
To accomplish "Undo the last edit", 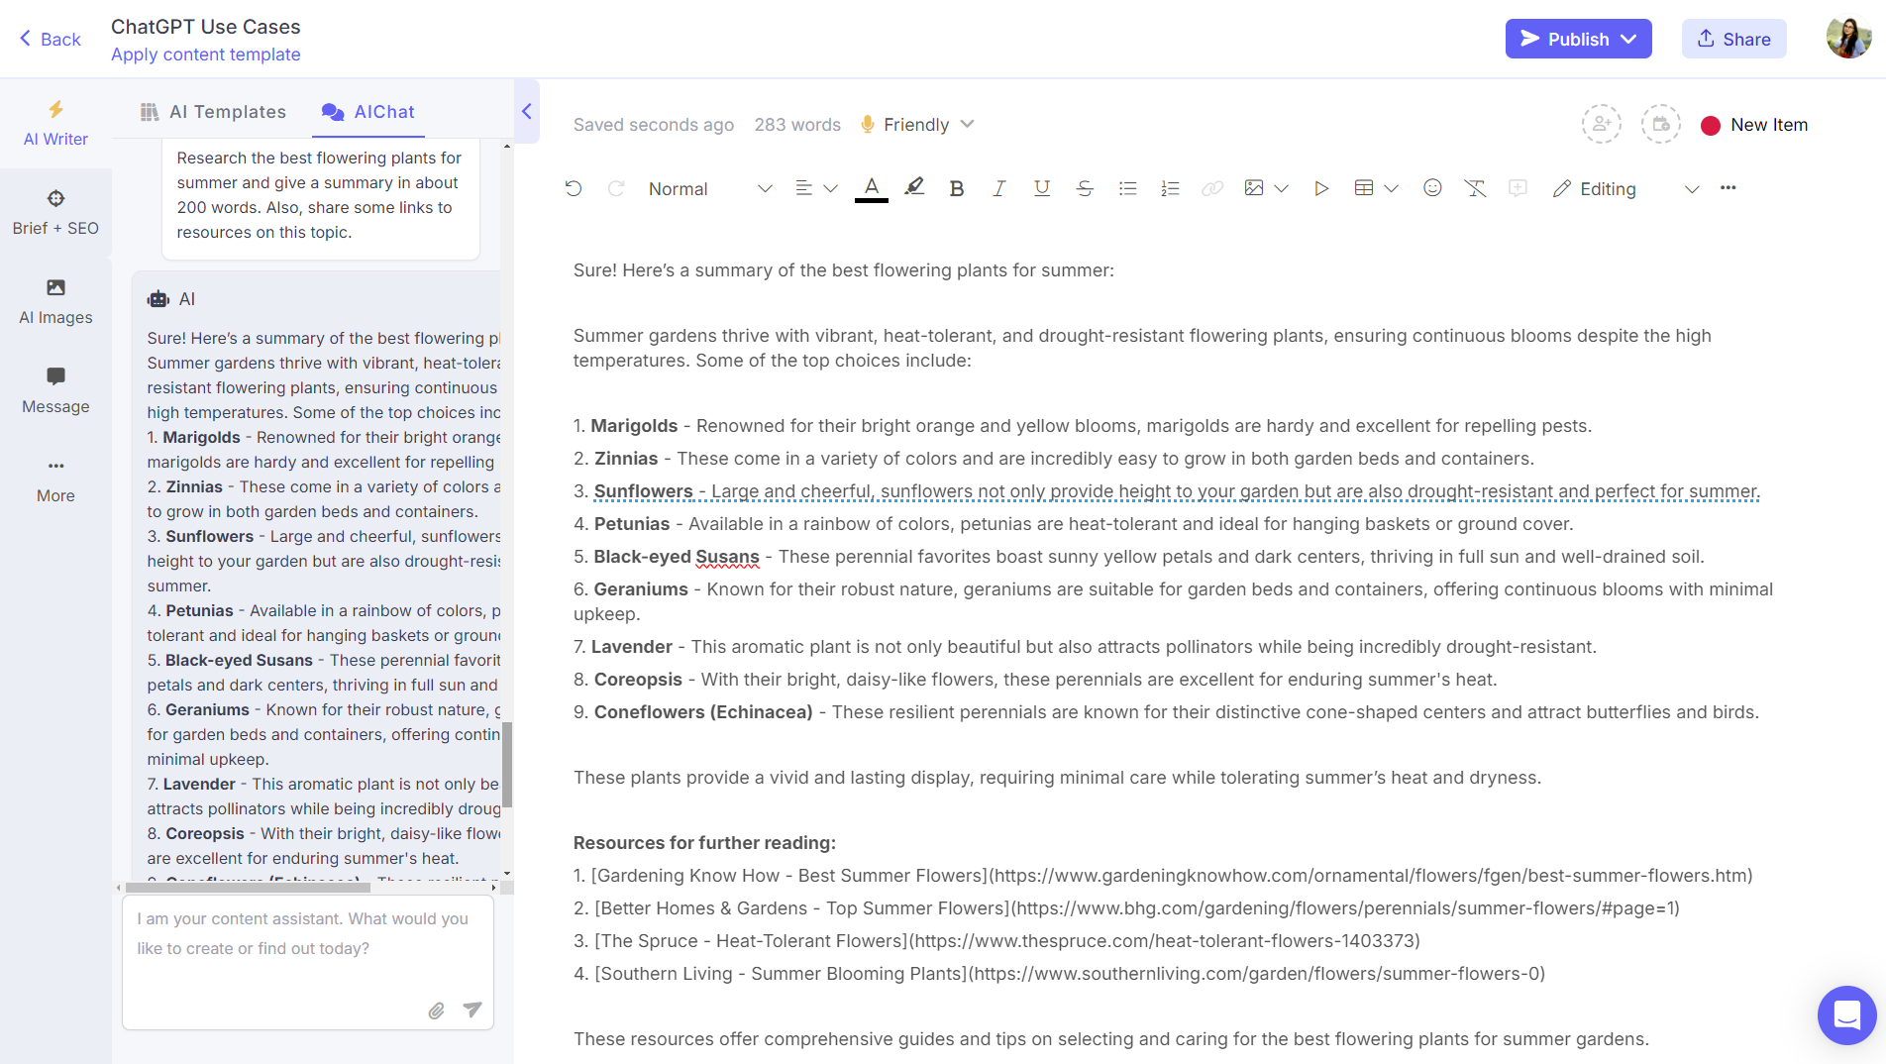I will pyautogui.click(x=574, y=188).
